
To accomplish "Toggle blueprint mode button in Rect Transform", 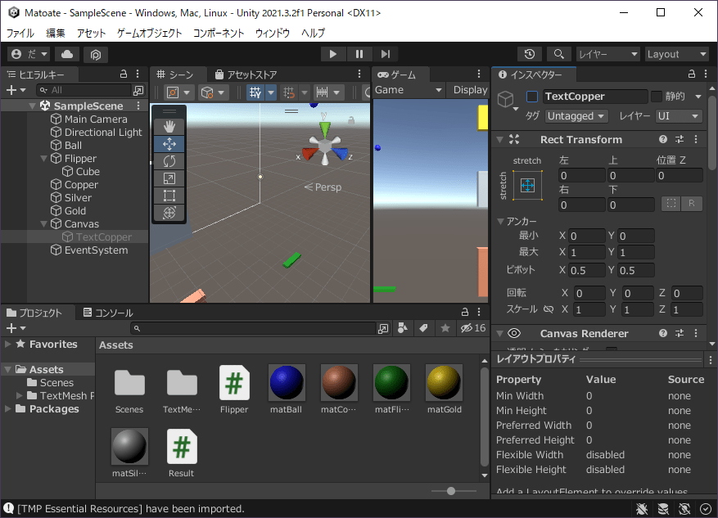I will tap(671, 204).
